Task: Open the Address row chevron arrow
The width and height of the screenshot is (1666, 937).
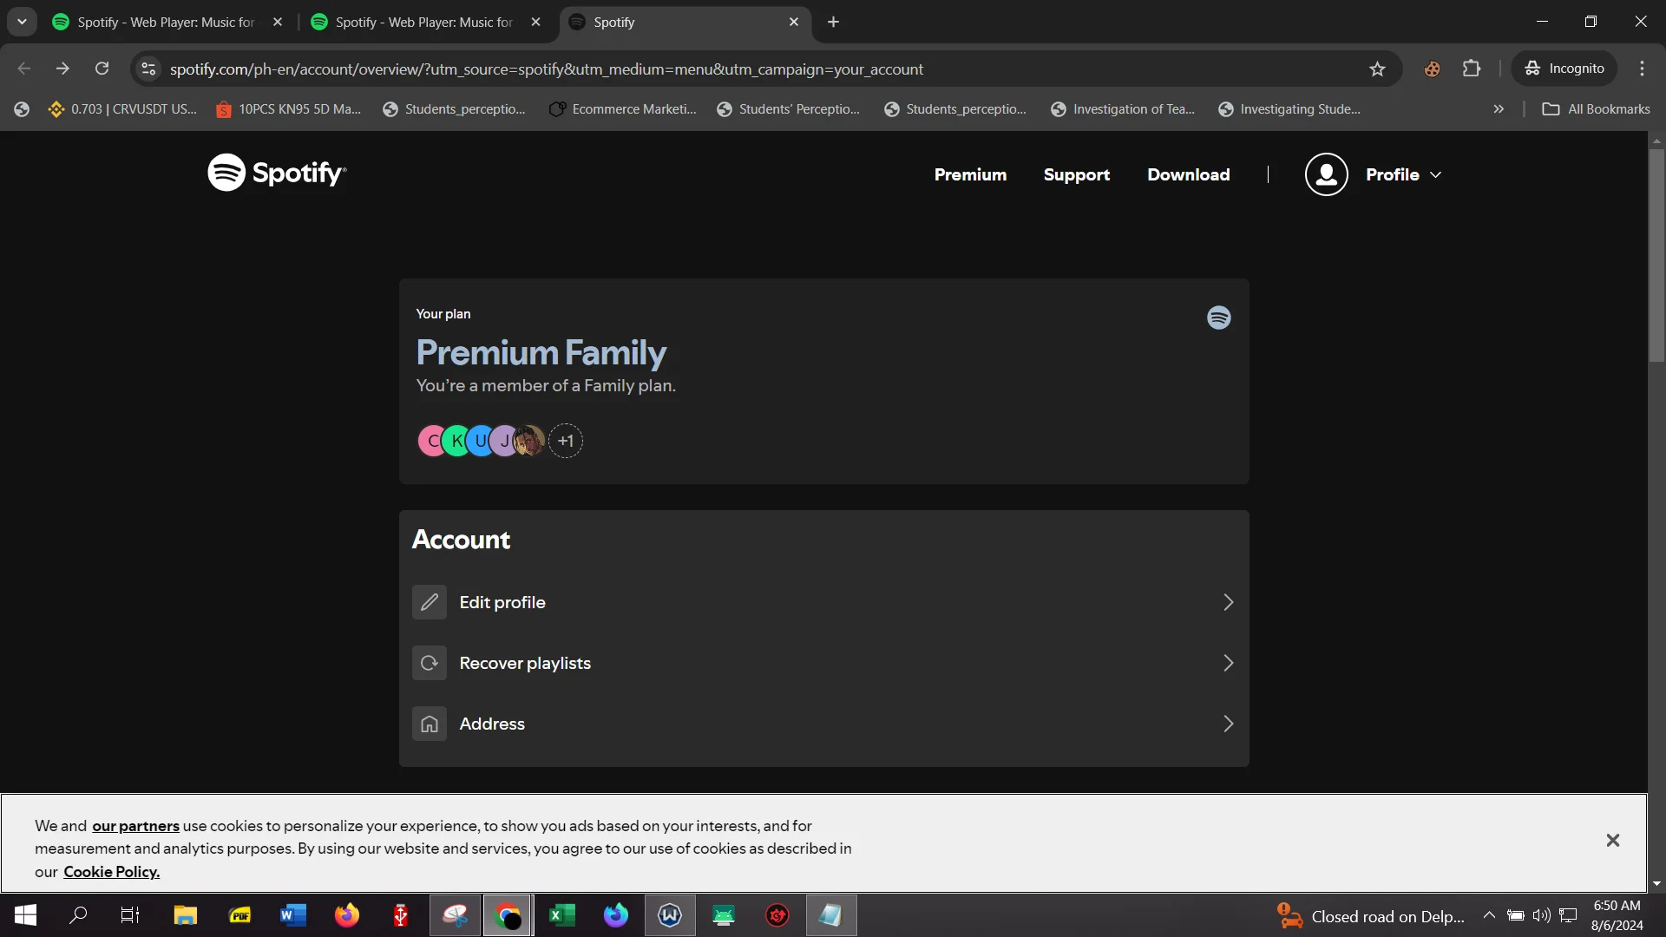Action: [1228, 724]
